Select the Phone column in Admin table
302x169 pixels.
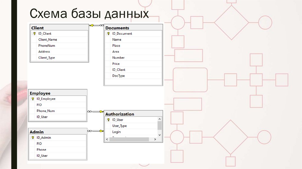tap(58, 150)
